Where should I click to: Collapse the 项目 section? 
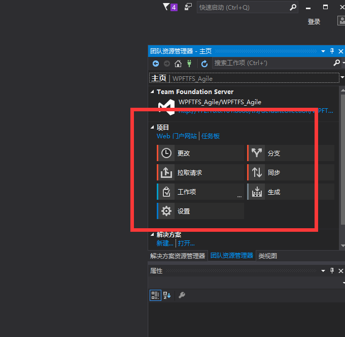click(152, 127)
